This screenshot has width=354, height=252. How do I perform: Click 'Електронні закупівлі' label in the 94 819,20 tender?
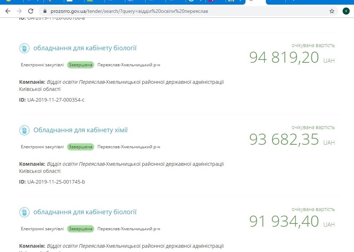tap(42, 65)
